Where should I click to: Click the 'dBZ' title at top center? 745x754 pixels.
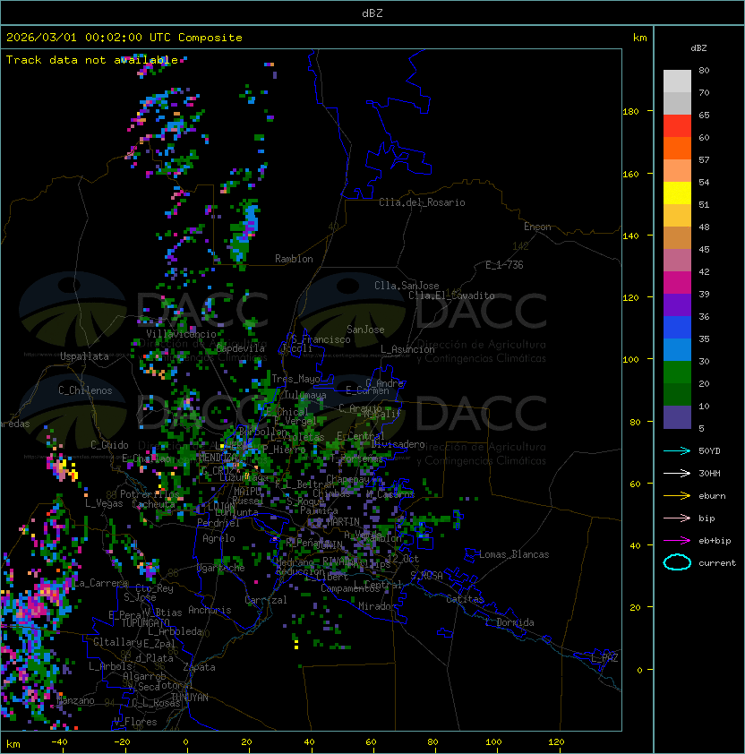click(372, 13)
